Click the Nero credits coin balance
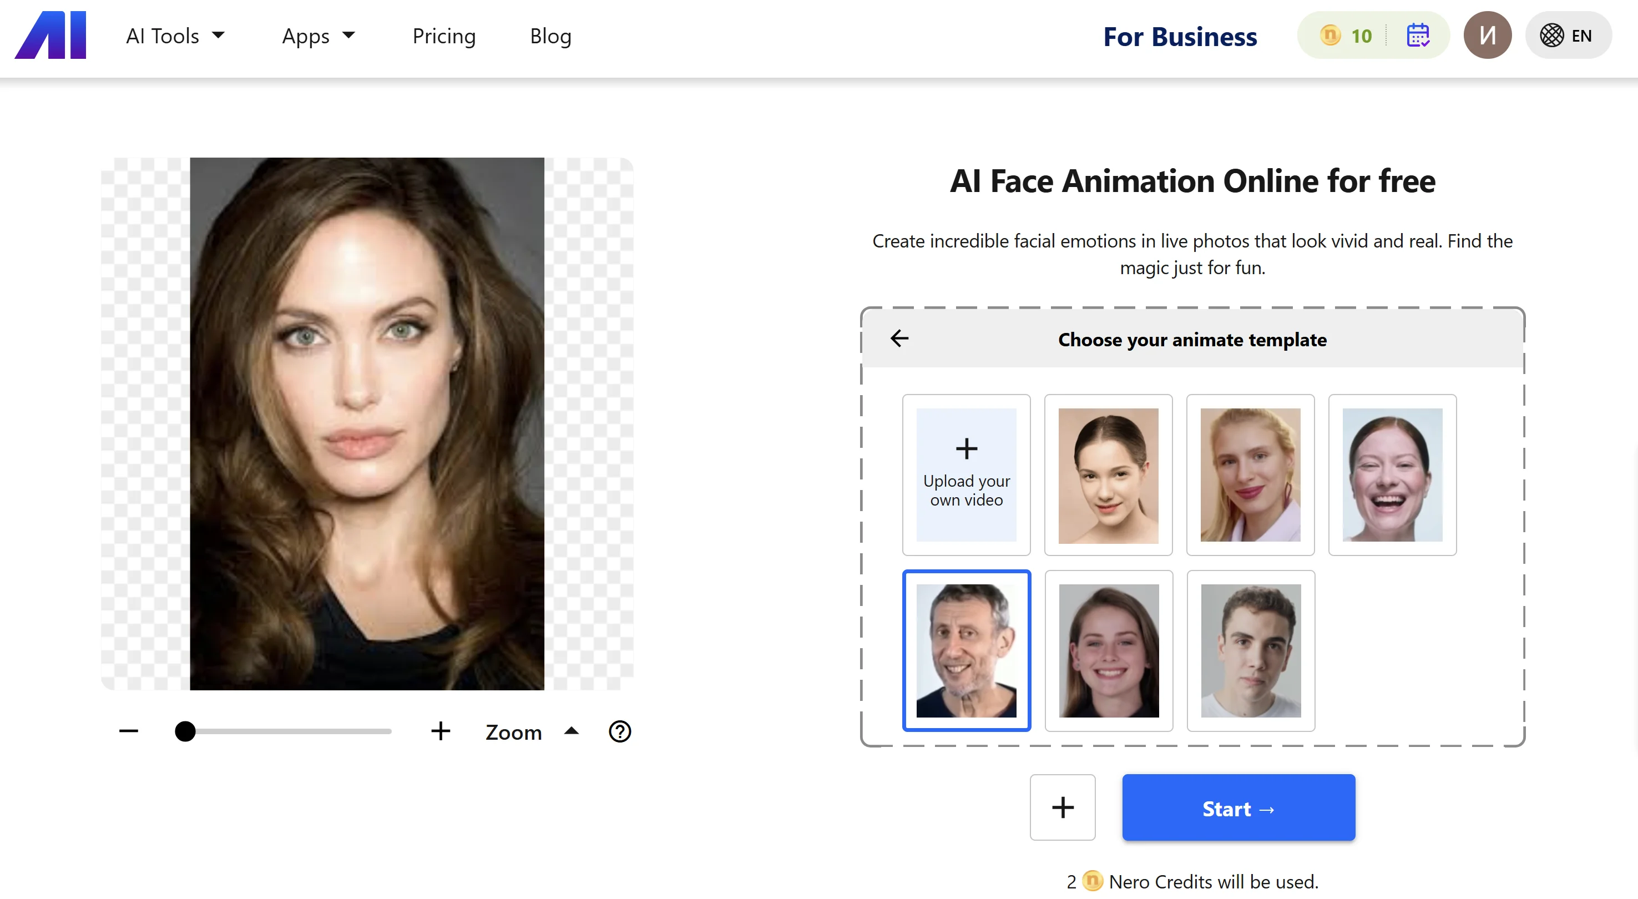Image resolution: width=1638 pixels, height=899 pixels. [1346, 36]
